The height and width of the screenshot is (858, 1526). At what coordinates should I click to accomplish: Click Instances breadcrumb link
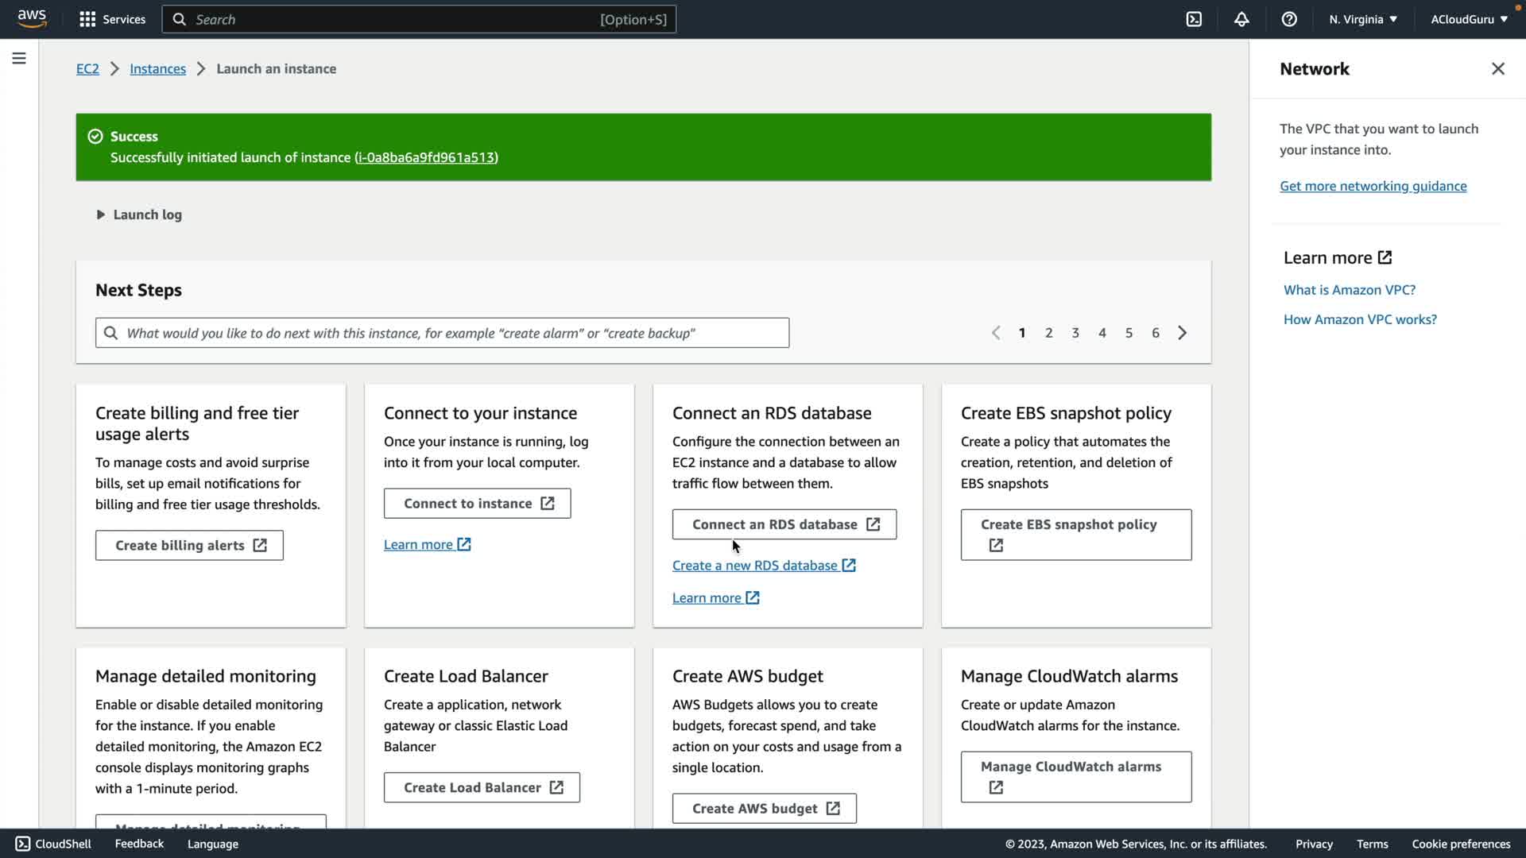(x=157, y=69)
